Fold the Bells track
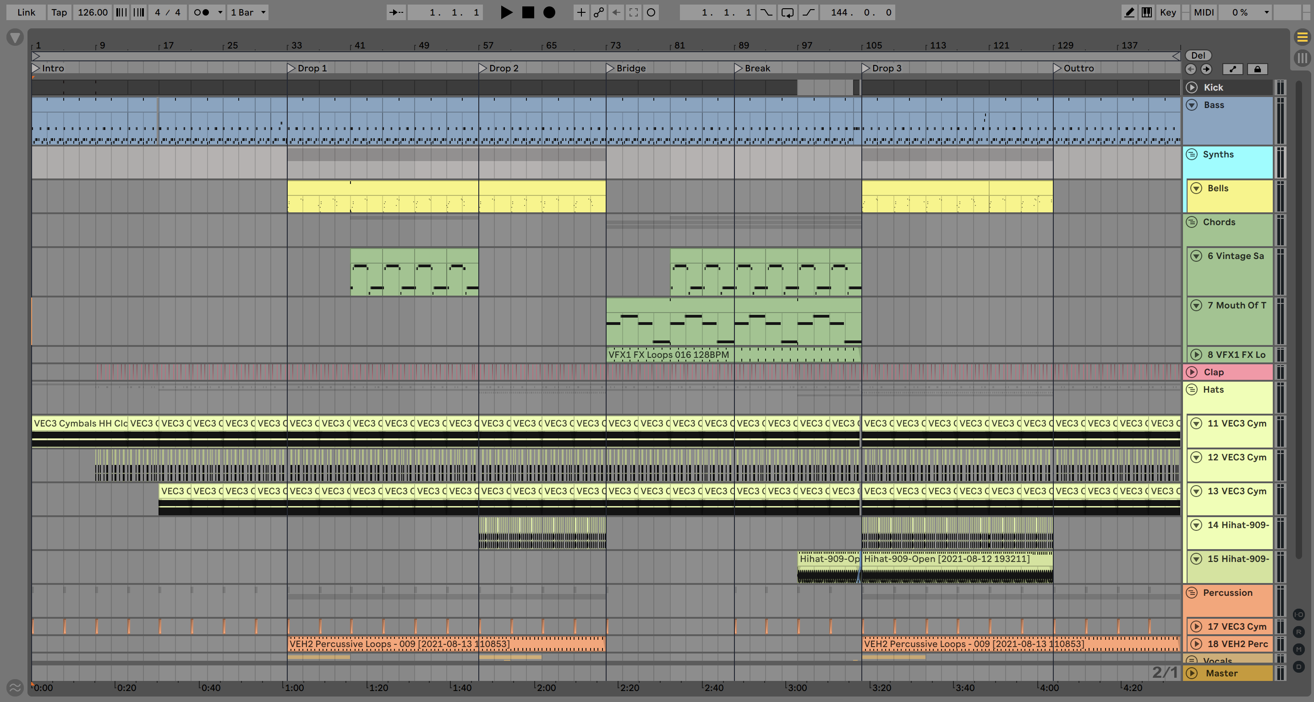This screenshot has height=702, width=1314. [x=1196, y=188]
